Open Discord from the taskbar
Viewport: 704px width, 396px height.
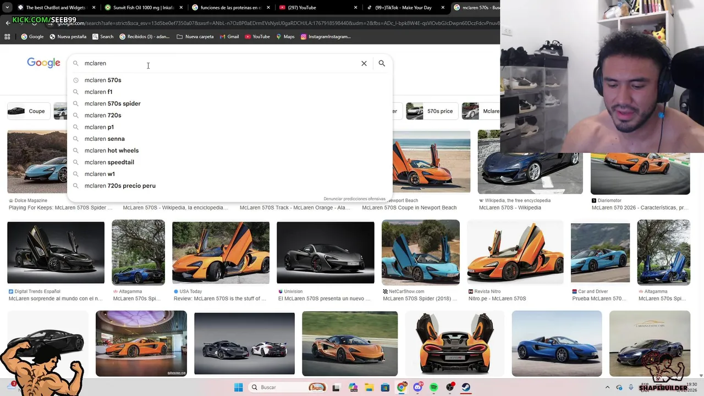click(418, 387)
